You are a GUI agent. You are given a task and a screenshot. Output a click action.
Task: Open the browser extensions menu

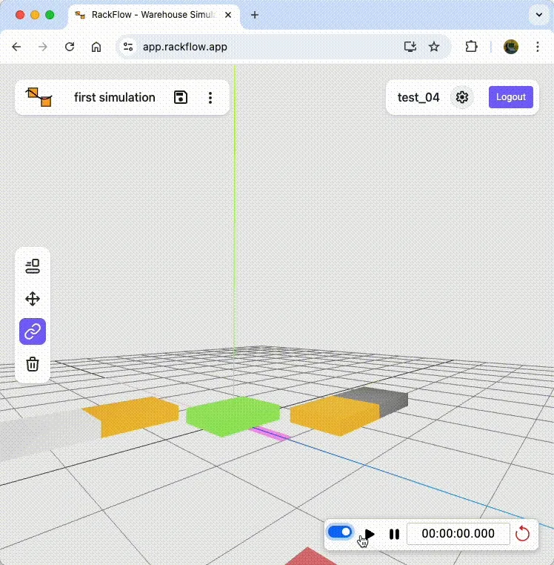[x=472, y=47]
